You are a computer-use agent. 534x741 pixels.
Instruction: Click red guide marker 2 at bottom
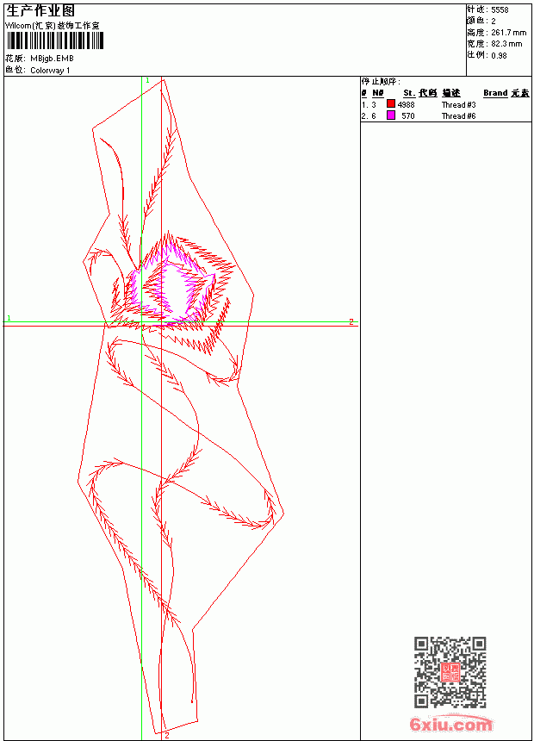tap(167, 736)
